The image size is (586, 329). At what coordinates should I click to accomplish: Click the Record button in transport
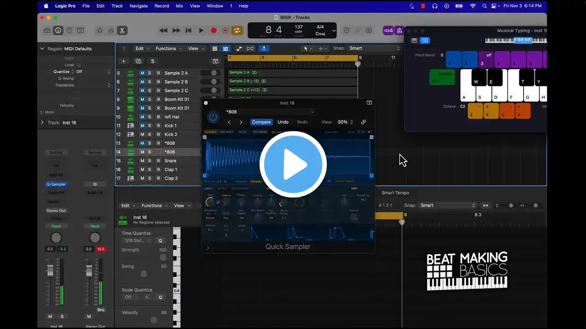213,31
